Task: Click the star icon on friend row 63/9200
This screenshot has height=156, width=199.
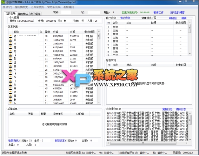Action: coord(11,88)
